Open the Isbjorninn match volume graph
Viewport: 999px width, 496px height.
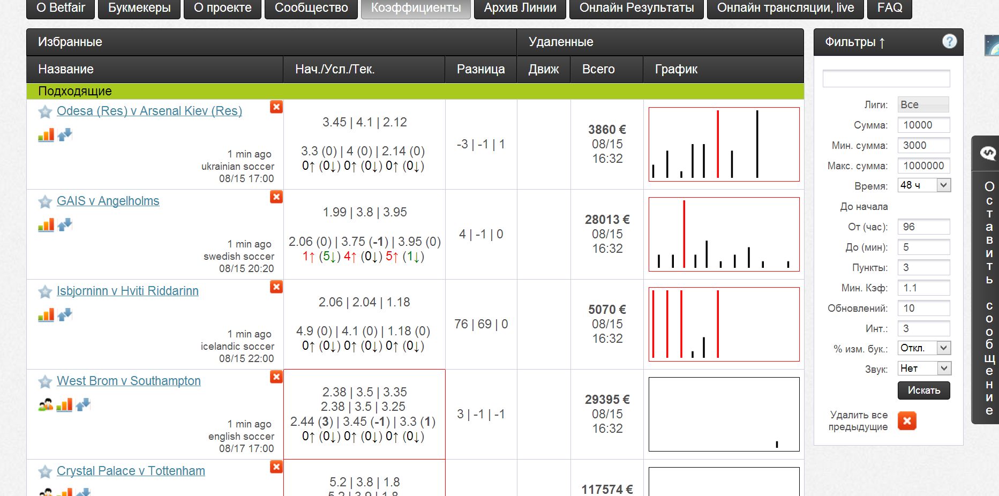(724, 325)
